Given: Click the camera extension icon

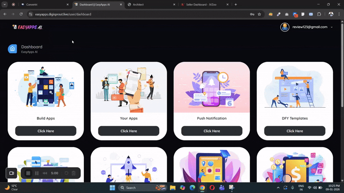Looking at the screenshot, I should coord(287,14).
